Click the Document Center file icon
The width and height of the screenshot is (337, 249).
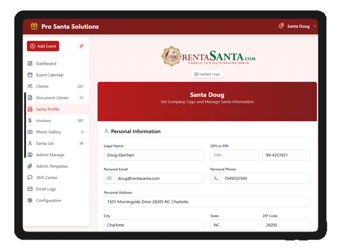click(30, 98)
